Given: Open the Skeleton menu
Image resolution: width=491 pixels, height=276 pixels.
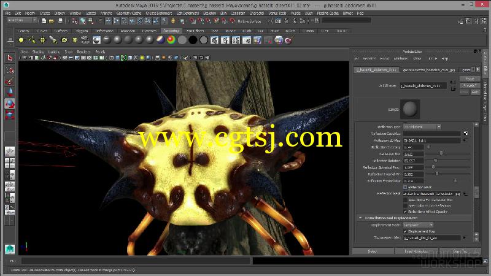Looking at the screenshot, I should pos(209,13).
